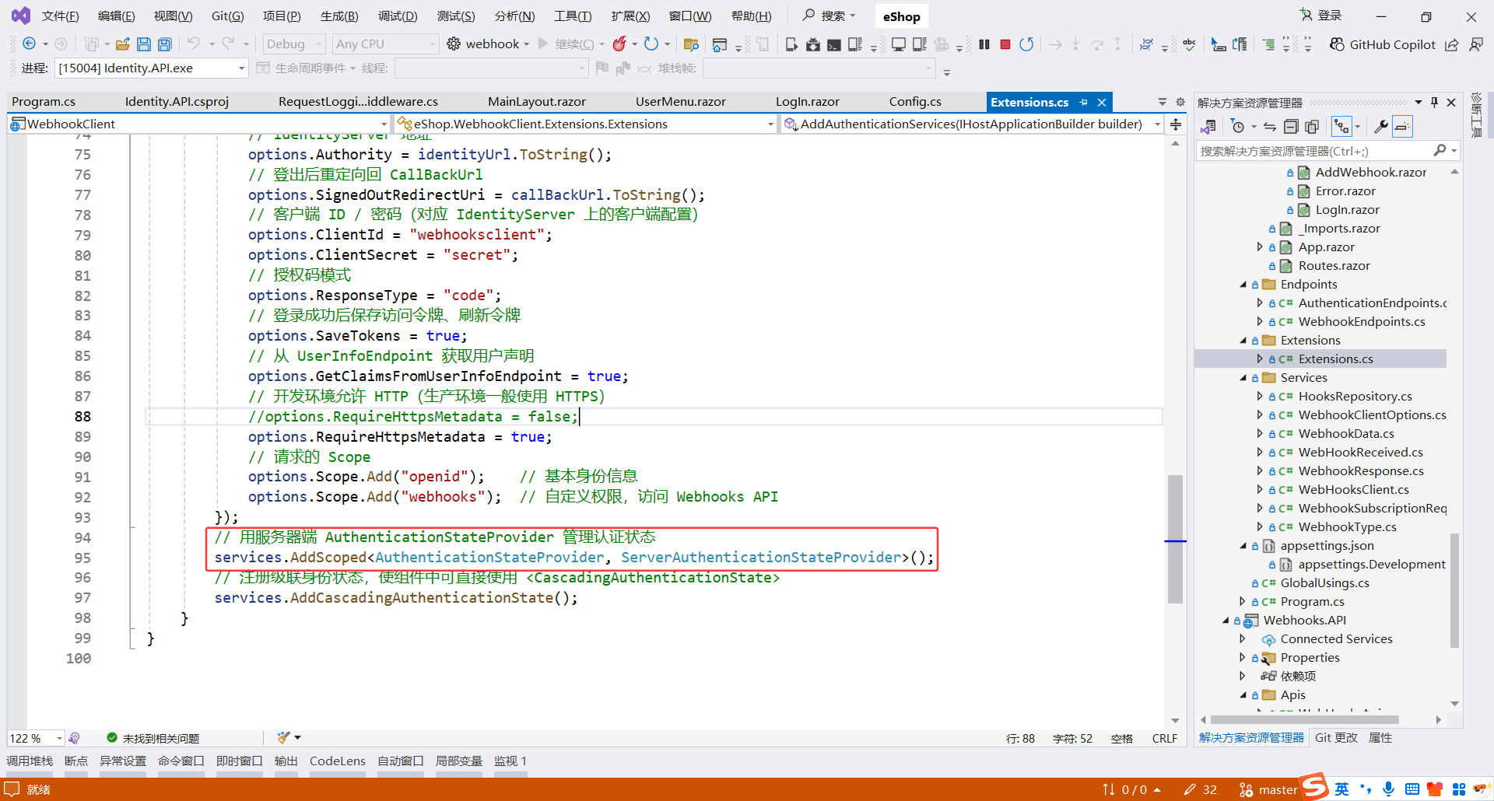Open the 搜索 box in the title bar
The width and height of the screenshot is (1494, 801).
tap(829, 16)
